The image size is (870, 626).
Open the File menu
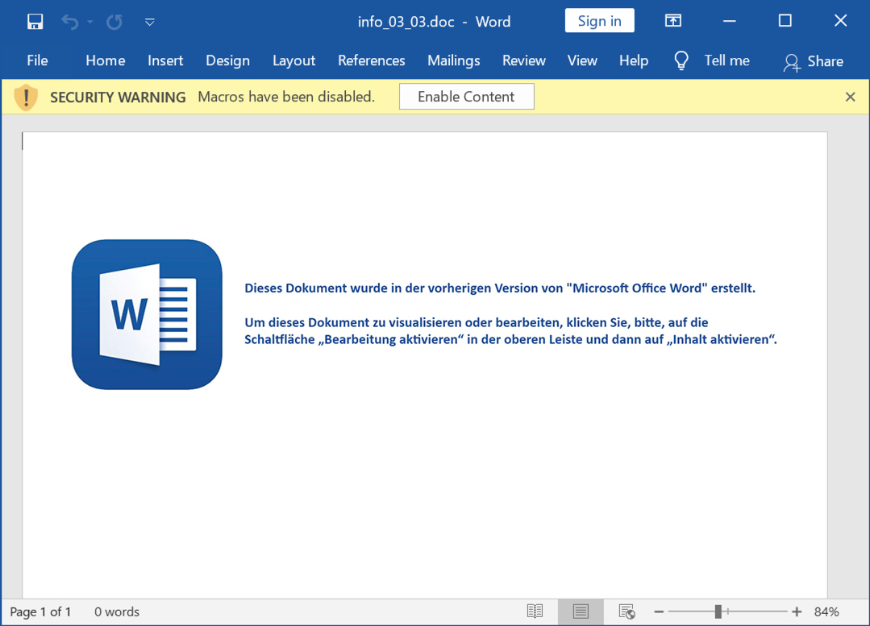click(37, 60)
